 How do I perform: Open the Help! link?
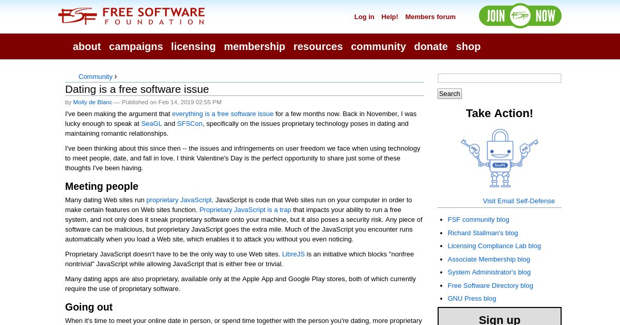point(390,17)
